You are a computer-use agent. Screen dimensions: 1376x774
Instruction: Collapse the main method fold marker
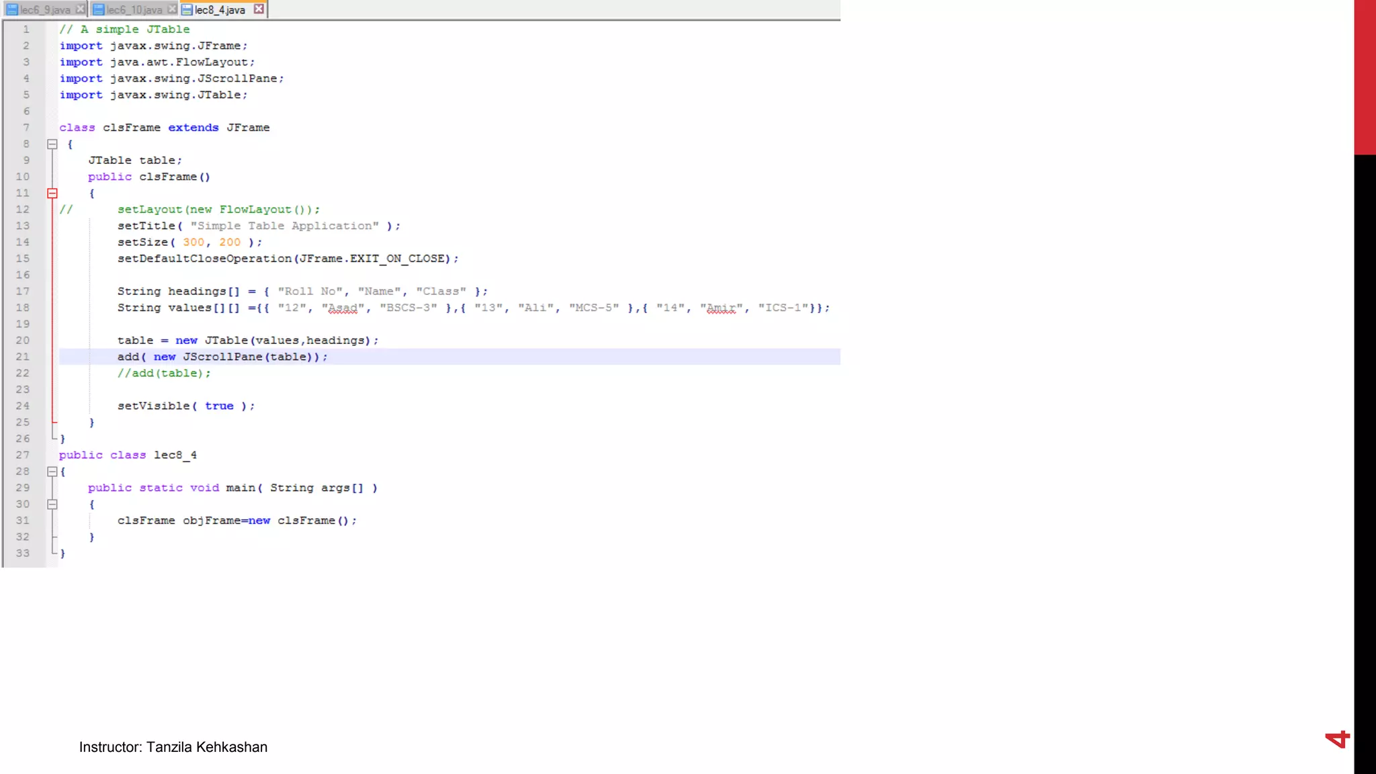(x=52, y=505)
